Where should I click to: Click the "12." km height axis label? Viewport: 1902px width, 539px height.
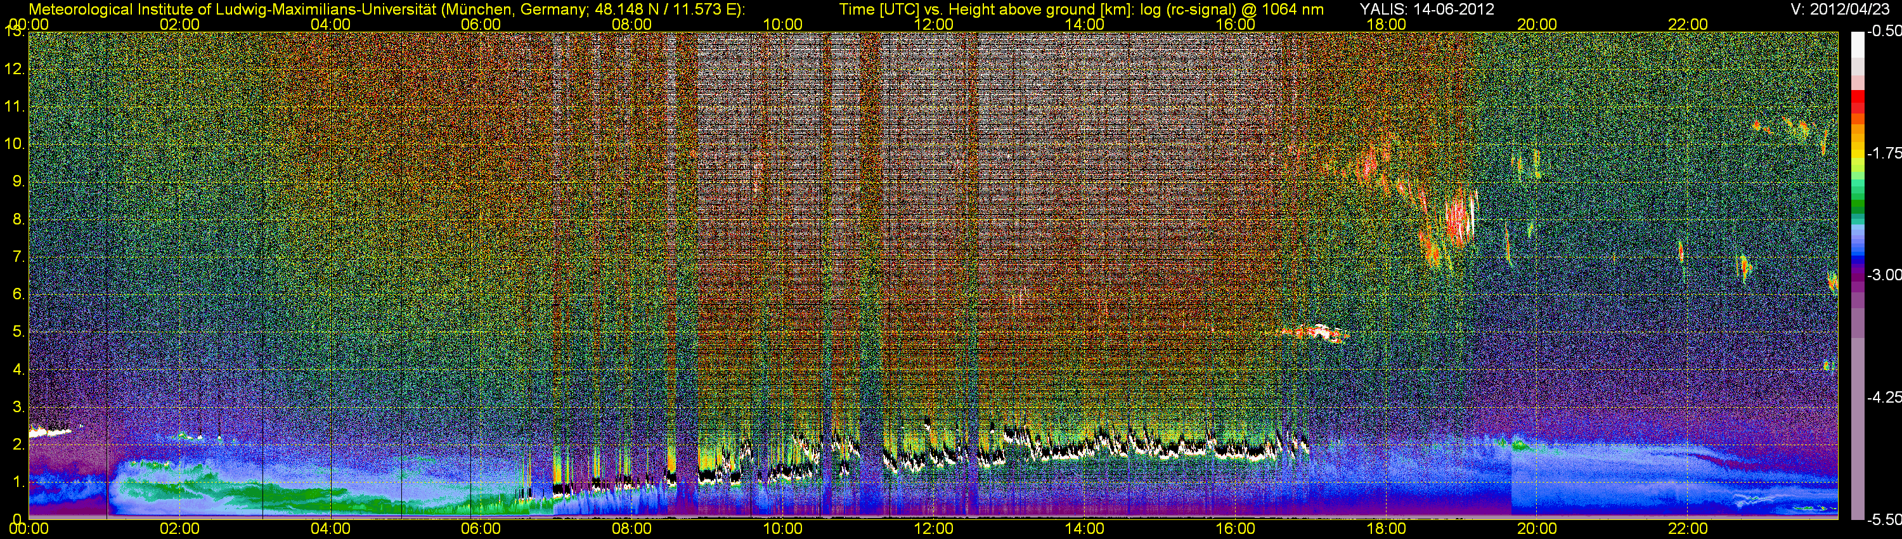tap(15, 69)
